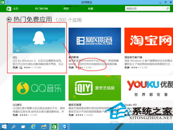Click the Store logo icon in green header

(9, 9)
